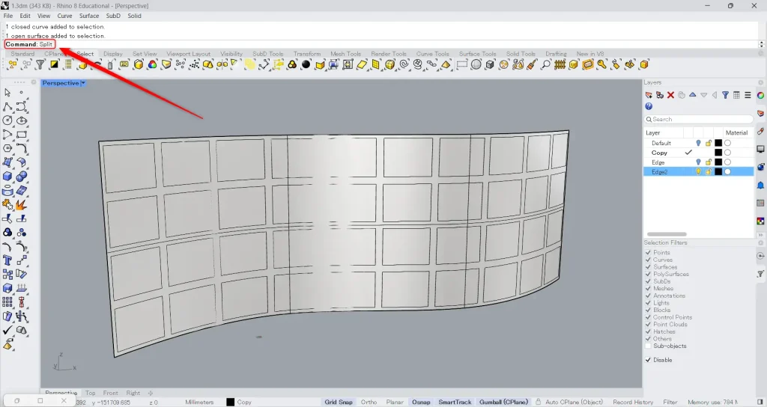The height and width of the screenshot is (407, 767).
Task: Open the Layers hamburger tools menu
Action: click(x=748, y=95)
